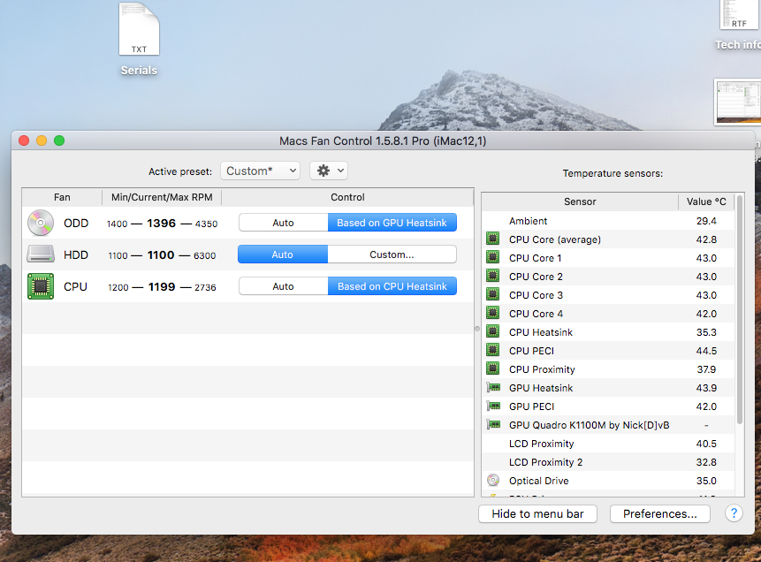Click the Macs Fan Control window title
The height and width of the screenshot is (562, 761).
383,140
